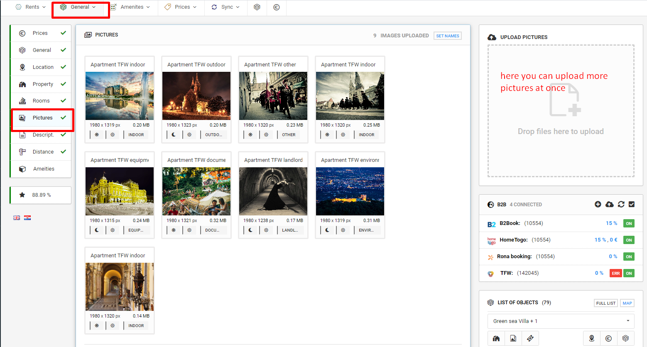Viewport: 647px width, 347px height.
Task: Click the drop files here upload area
Action: pos(561,111)
